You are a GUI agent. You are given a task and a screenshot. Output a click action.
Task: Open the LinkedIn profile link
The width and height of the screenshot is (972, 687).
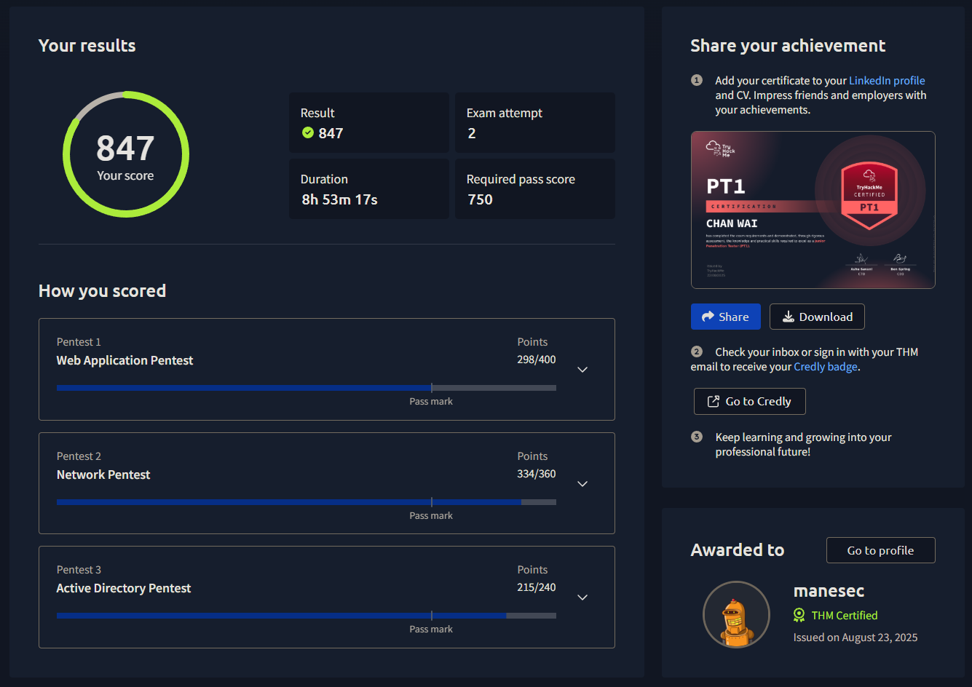coord(887,81)
